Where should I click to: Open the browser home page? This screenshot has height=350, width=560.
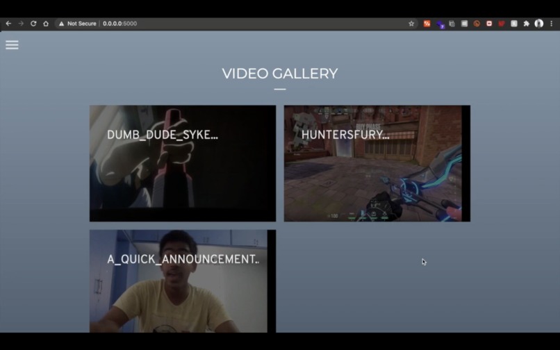(x=46, y=24)
